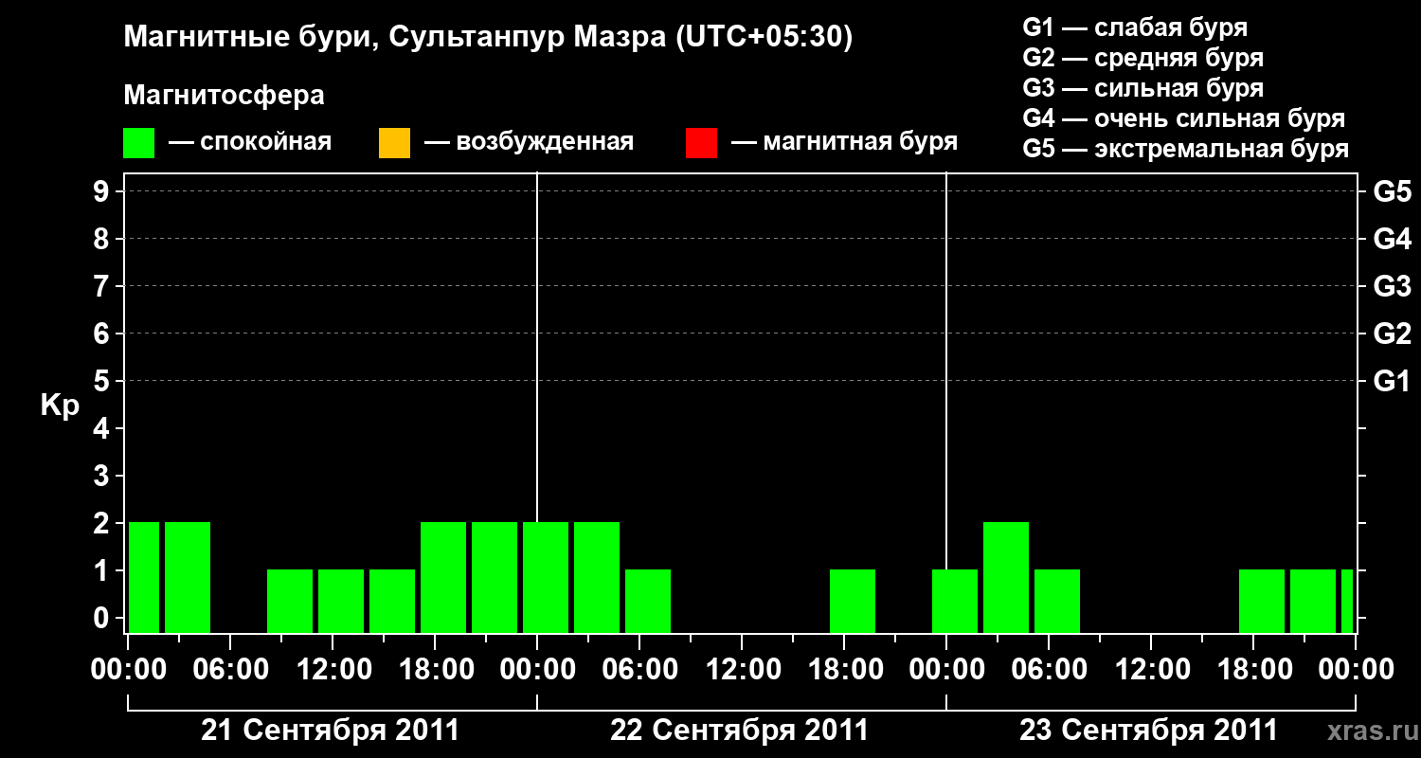Click the 'Kp' y-axis title
Screen dimensions: 1421x758
[x=60, y=406]
